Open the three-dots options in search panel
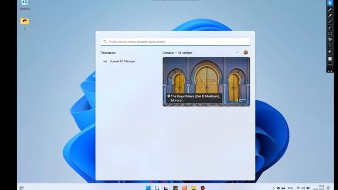The image size is (338, 190). 238,53
